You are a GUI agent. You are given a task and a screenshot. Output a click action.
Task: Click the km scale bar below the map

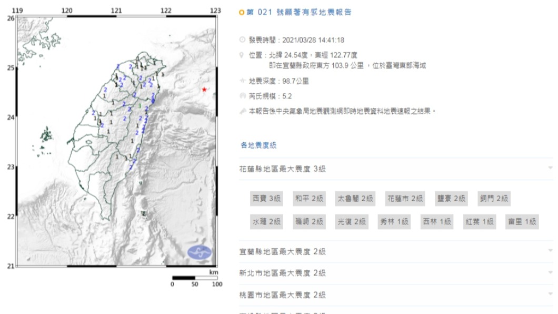click(x=195, y=278)
